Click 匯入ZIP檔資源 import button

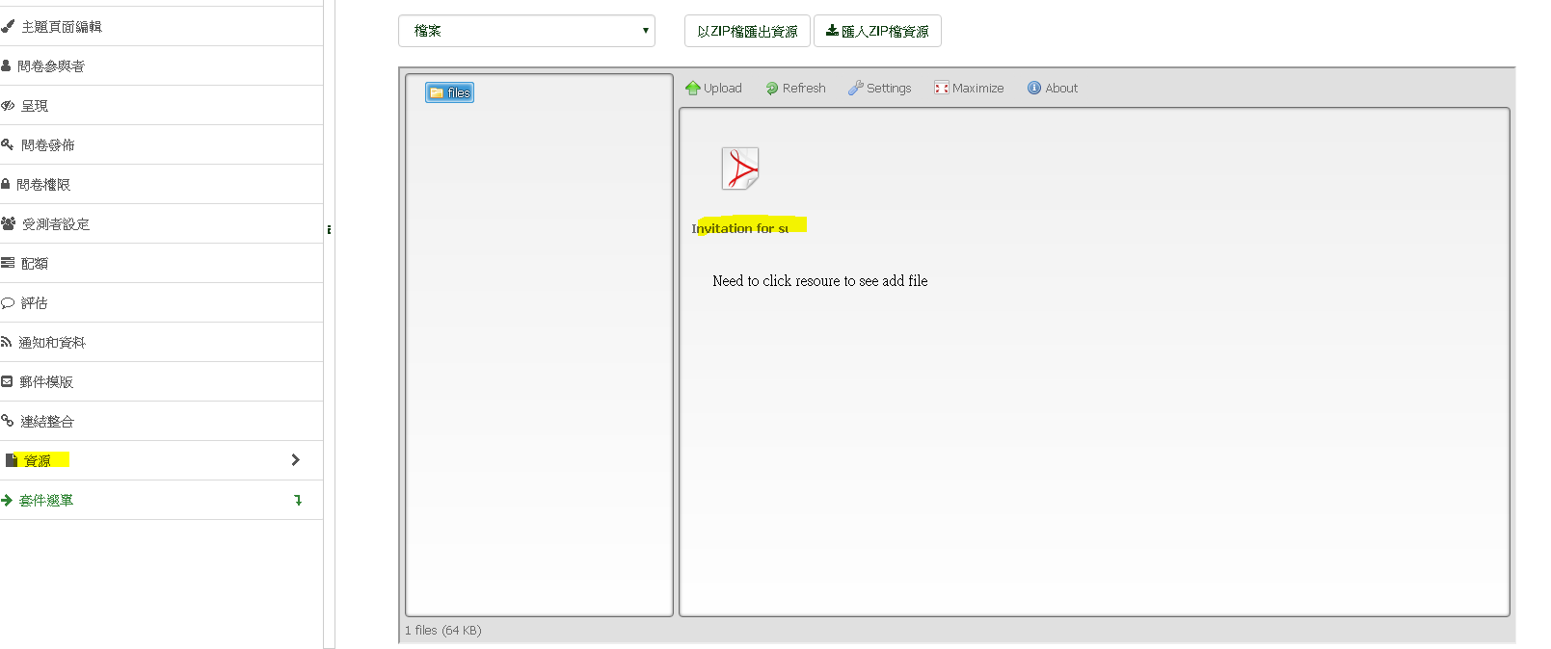pos(877,31)
